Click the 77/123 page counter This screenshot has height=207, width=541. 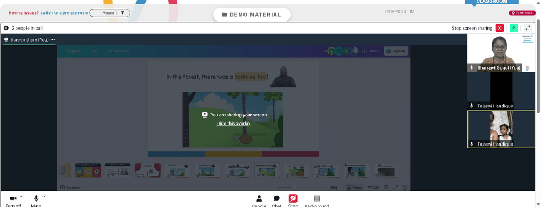pyautogui.click(x=373, y=188)
